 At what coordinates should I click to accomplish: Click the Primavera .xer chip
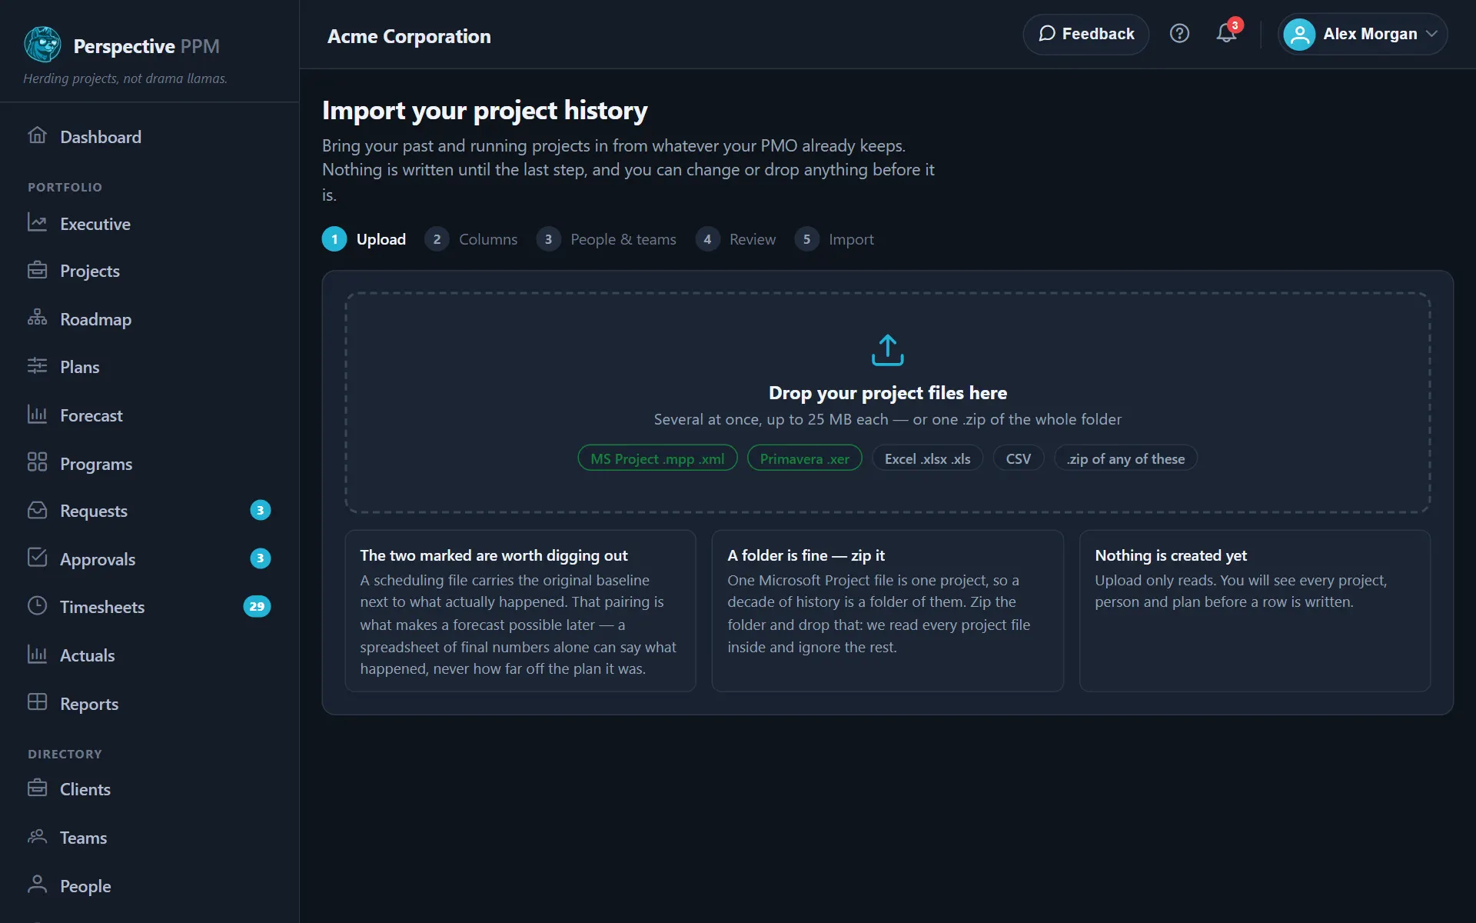(x=804, y=458)
